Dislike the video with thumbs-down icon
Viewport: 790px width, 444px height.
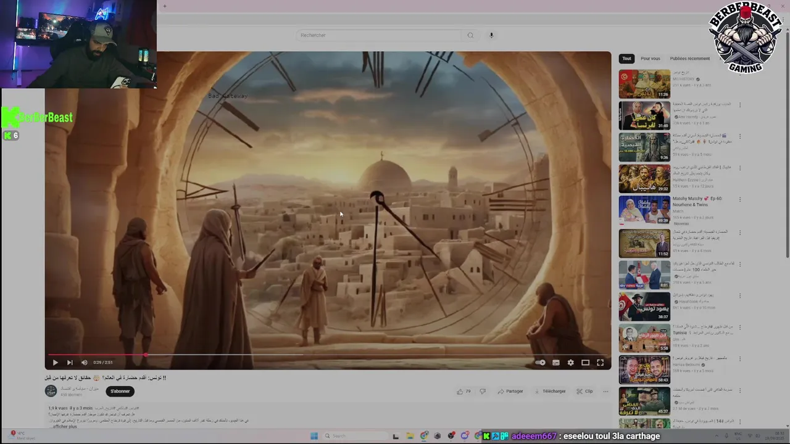(x=483, y=391)
